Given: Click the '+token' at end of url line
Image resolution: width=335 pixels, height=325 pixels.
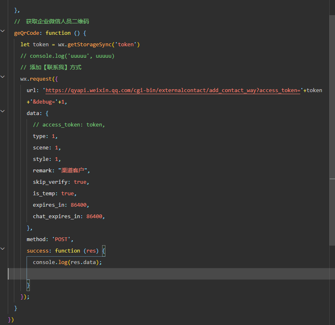Looking at the screenshot, I should (x=313, y=90).
